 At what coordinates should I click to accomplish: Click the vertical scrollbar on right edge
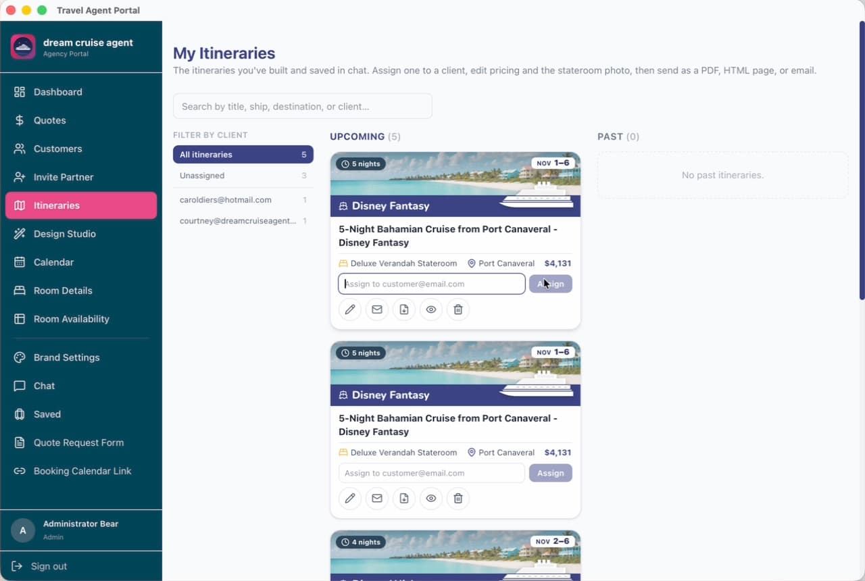point(862,161)
